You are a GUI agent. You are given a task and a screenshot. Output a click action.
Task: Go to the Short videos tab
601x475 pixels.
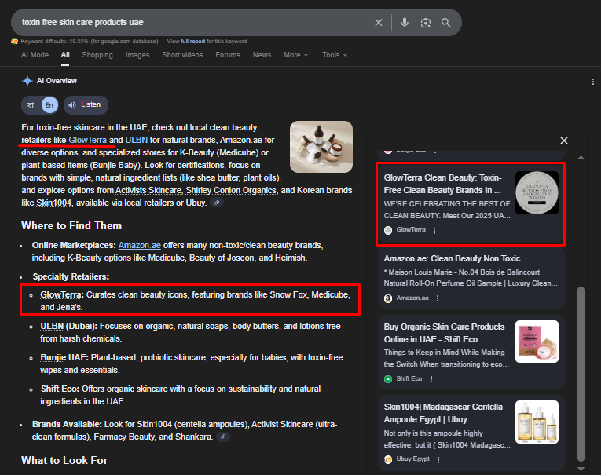tap(182, 55)
